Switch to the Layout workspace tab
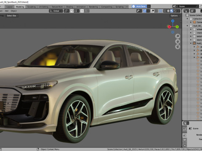Viewport: 202px width, 151px height. pyautogui.click(x=9, y=7)
